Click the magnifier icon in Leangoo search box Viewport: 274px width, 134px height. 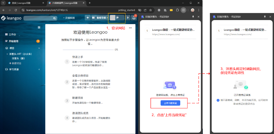click(54, 18)
